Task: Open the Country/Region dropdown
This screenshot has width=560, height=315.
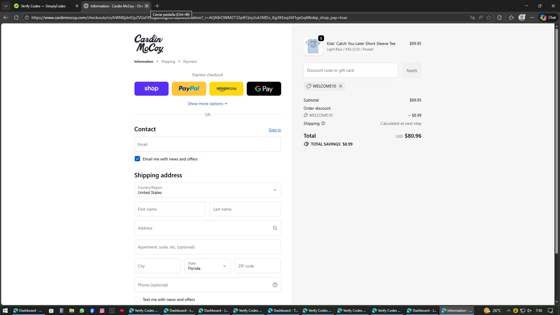Action: click(x=208, y=190)
